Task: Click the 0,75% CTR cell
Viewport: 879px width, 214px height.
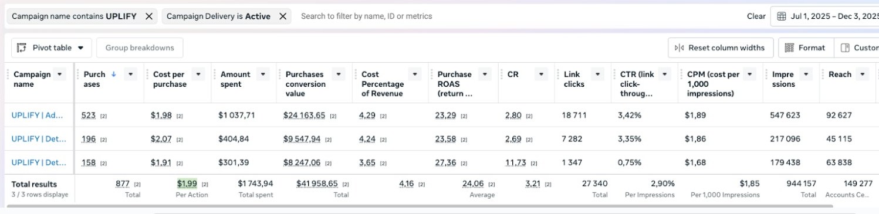Action: (x=629, y=162)
